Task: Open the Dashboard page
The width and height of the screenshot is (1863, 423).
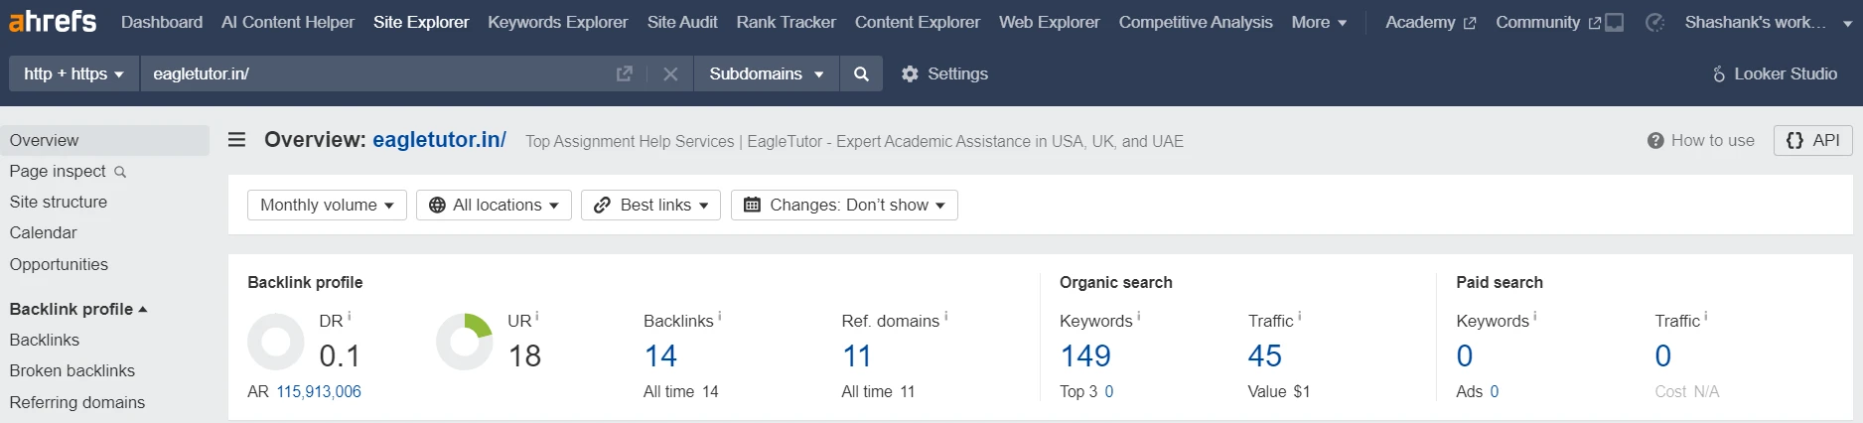Action: (x=162, y=22)
